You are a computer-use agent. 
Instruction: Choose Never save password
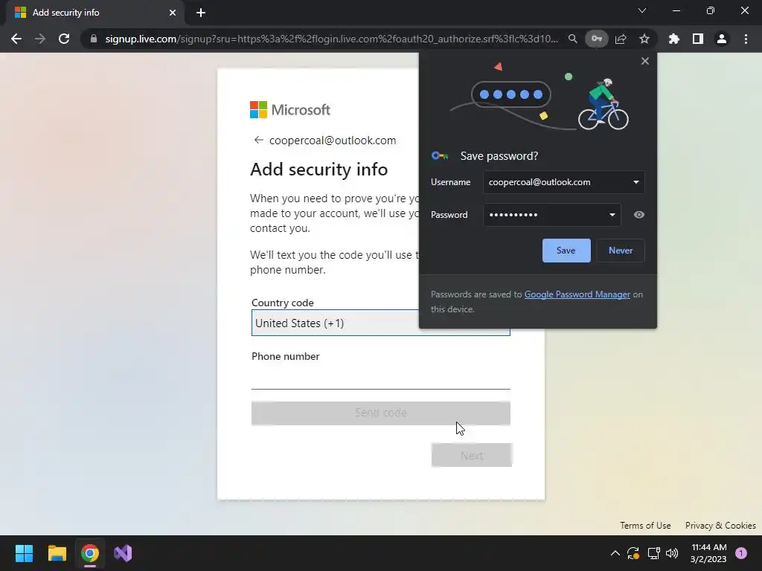[x=621, y=251]
